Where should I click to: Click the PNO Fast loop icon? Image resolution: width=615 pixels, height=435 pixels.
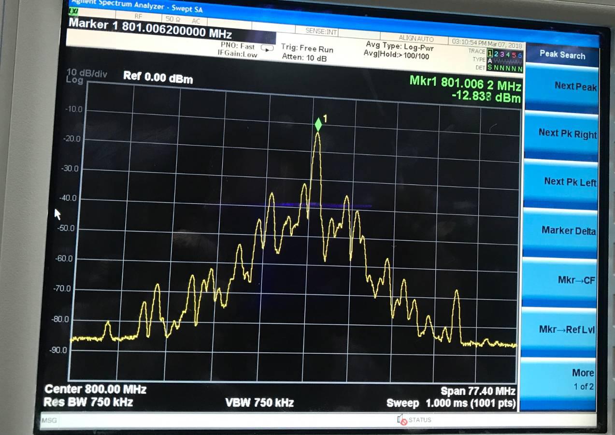coord(267,47)
